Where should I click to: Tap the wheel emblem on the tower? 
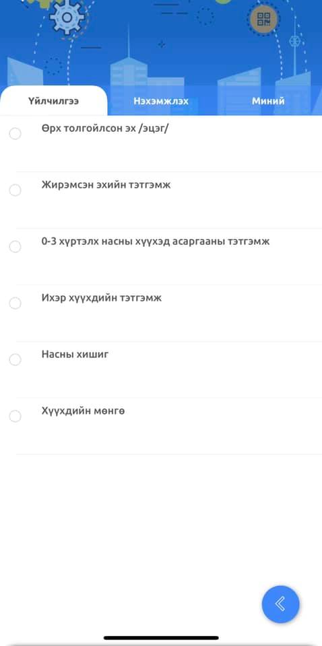[294, 41]
